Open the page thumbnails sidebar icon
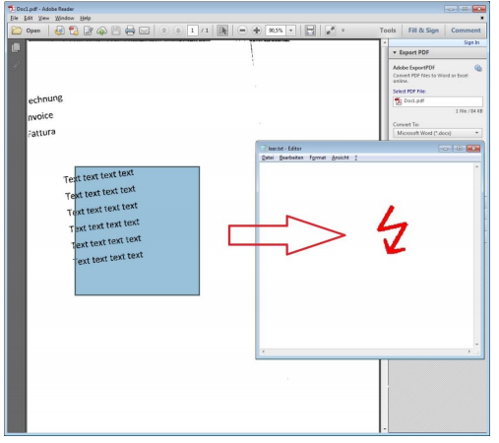This screenshot has width=499, height=443. tap(16, 48)
